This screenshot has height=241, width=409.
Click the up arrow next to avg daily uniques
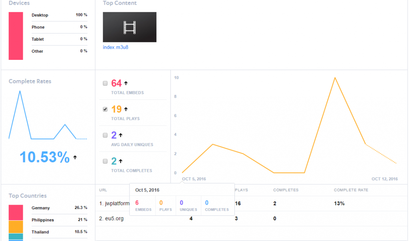(121, 135)
